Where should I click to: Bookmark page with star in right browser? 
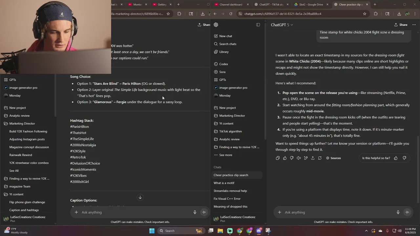365,14
